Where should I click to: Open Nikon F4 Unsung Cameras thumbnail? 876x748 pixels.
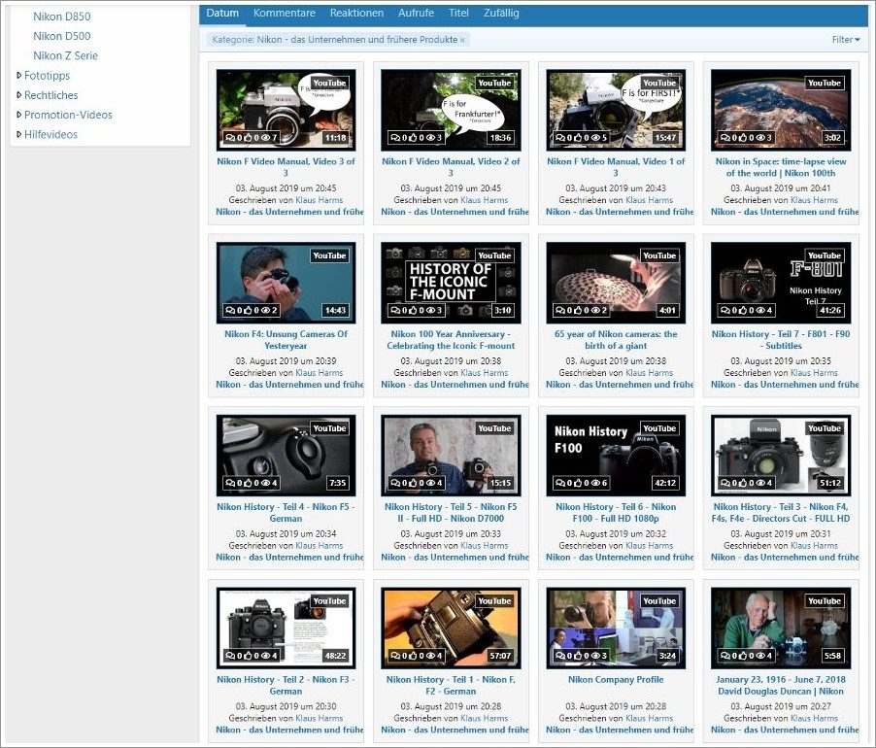pos(286,283)
